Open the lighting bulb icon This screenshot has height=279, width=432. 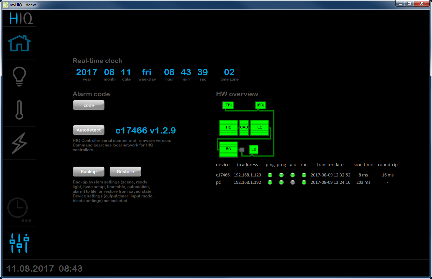coord(19,77)
